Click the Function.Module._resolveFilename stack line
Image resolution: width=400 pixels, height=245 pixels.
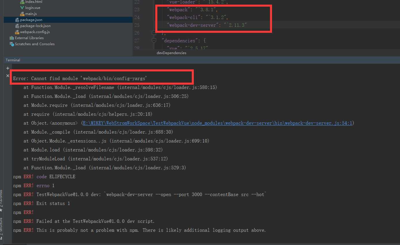point(120,88)
